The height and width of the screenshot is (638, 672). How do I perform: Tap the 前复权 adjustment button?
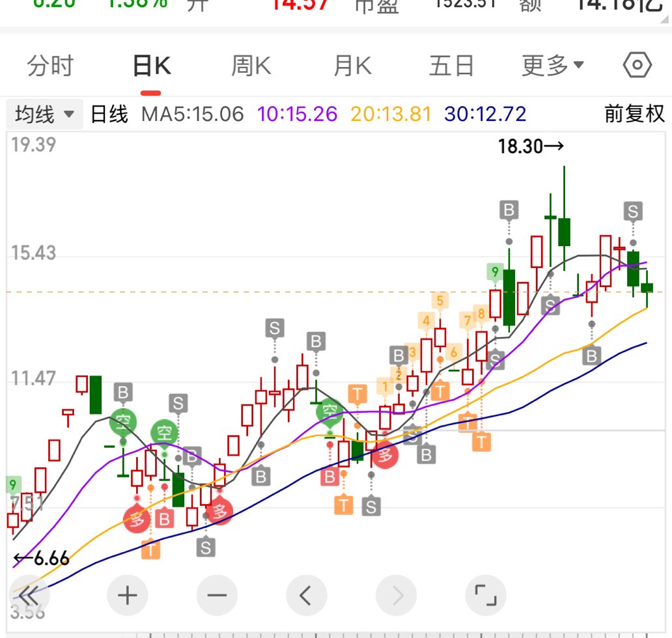(634, 114)
